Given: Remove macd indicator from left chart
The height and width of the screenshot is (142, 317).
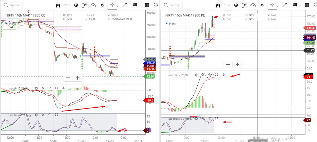Looking at the screenshot, I should [x=43, y=88].
